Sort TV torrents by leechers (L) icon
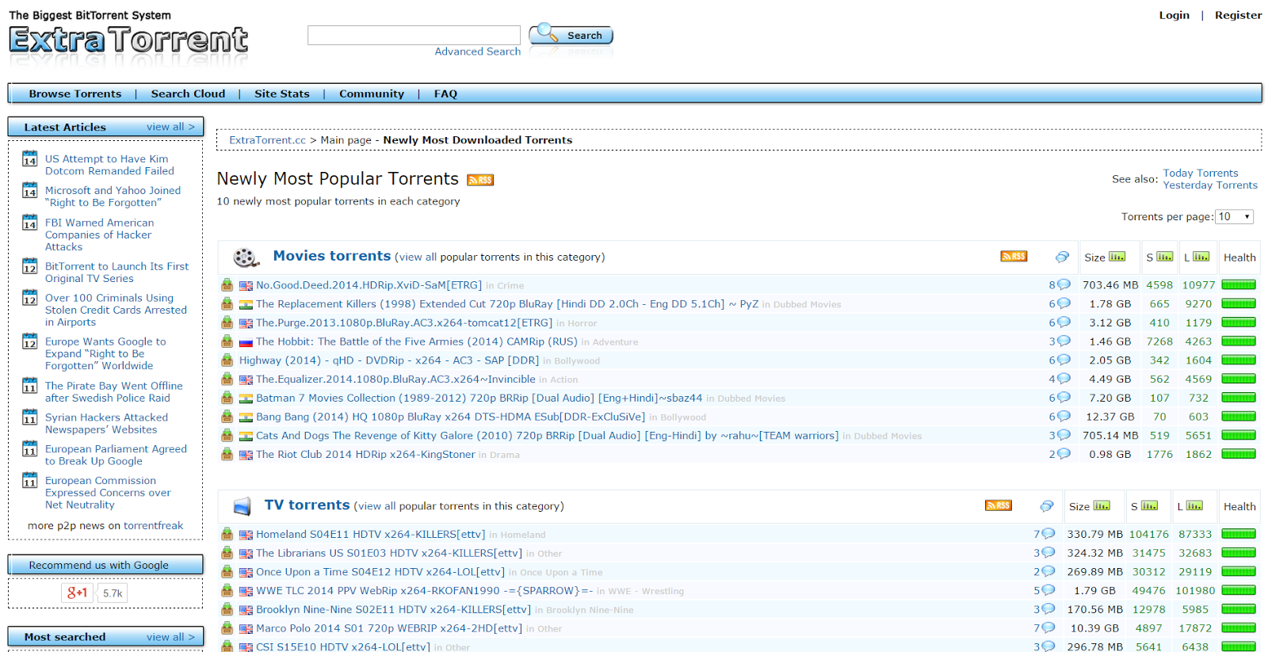 click(x=1194, y=505)
